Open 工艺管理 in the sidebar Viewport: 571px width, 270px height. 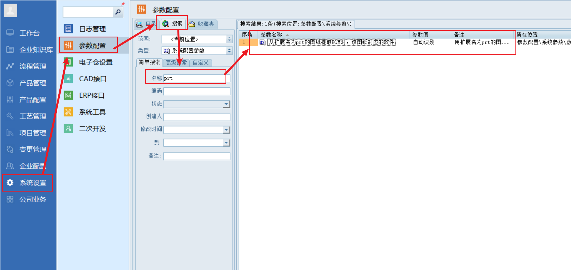pos(26,116)
